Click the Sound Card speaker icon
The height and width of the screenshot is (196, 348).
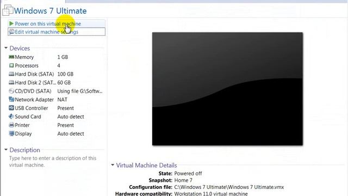(x=11, y=117)
